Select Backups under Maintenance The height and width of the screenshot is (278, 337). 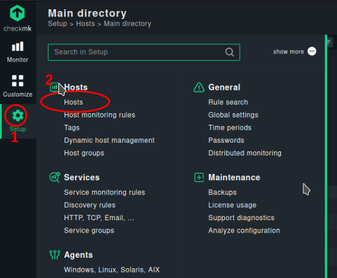[x=223, y=193]
